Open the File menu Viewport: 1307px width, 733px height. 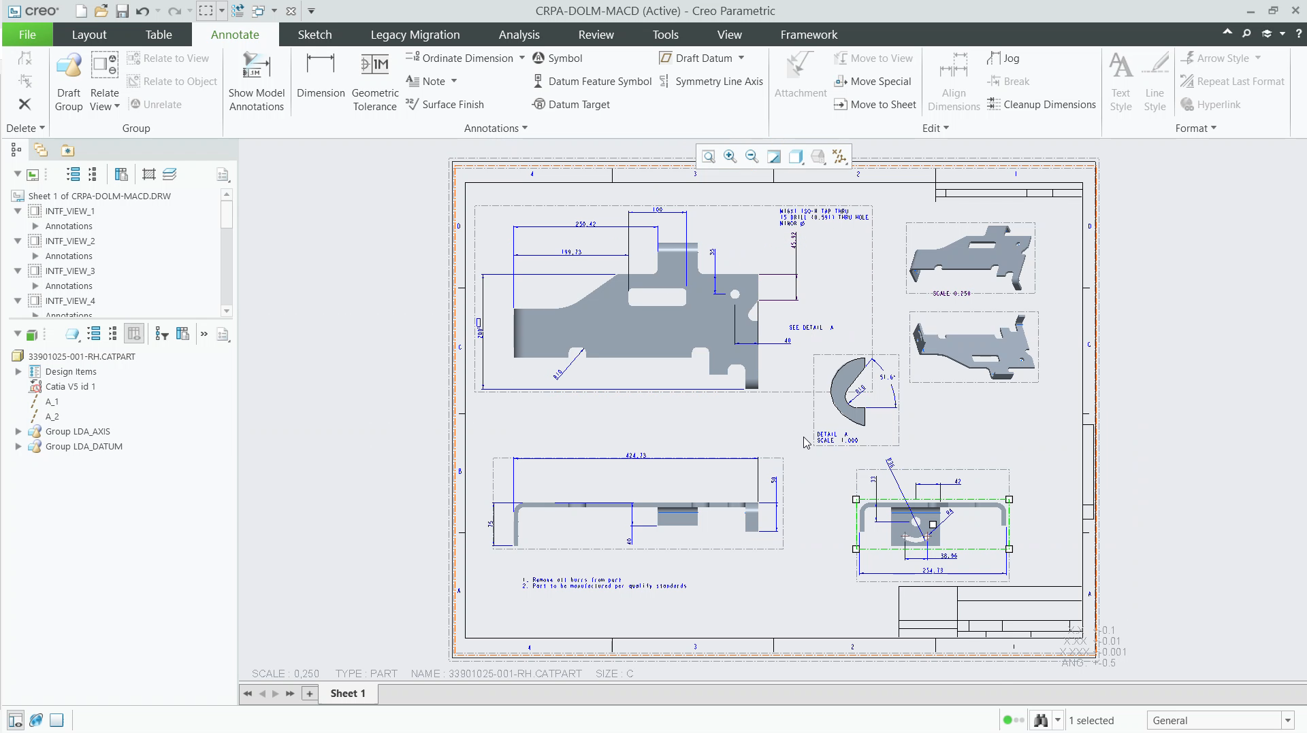click(x=27, y=35)
